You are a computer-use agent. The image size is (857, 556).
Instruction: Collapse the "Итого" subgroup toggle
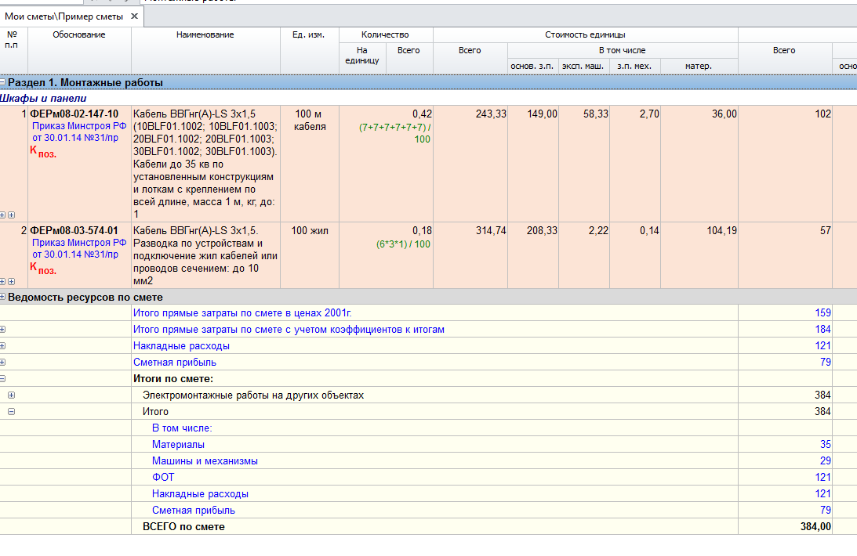(x=11, y=412)
